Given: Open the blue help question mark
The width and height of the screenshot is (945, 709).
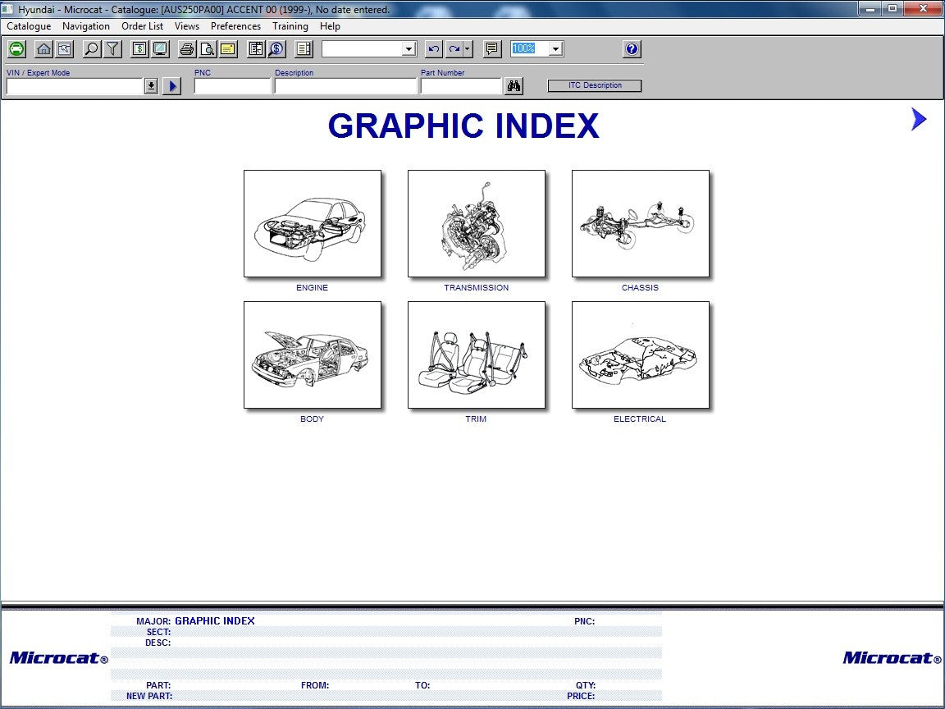Looking at the screenshot, I should (632, 49).
